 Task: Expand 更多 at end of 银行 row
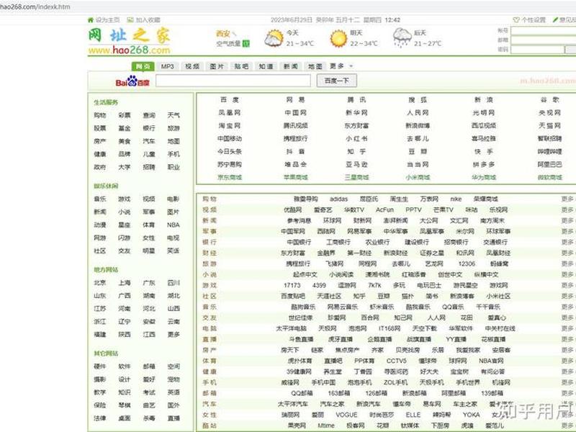567,242
